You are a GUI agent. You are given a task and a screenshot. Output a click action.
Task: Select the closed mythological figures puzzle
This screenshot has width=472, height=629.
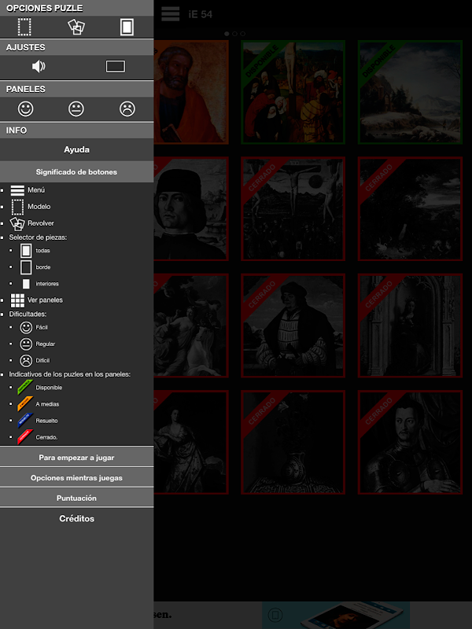click(191, 326)
